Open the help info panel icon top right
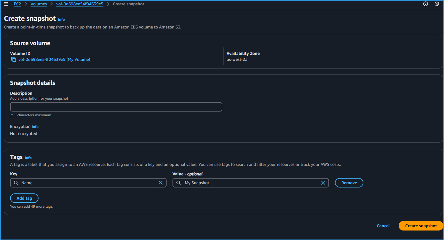 tap(425, 4)
